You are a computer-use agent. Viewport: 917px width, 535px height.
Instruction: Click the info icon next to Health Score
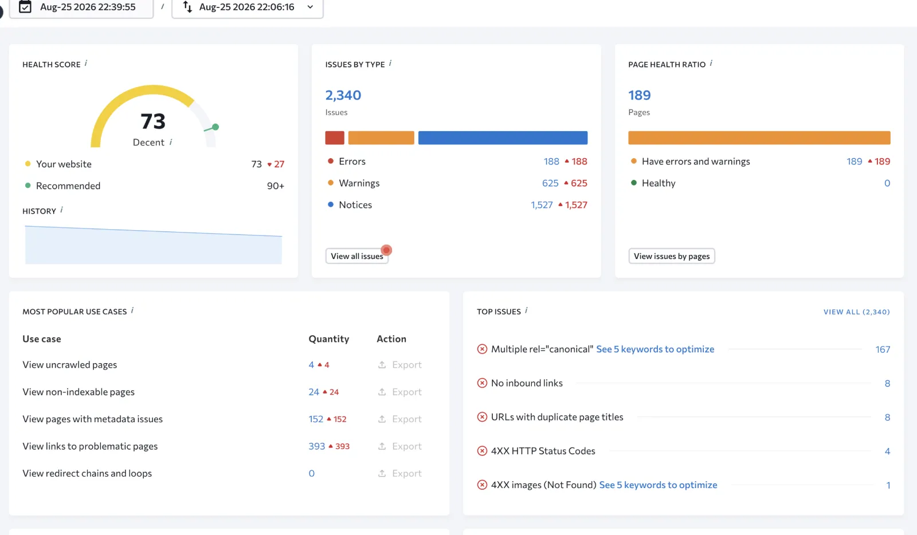click(x=86, y=64)
